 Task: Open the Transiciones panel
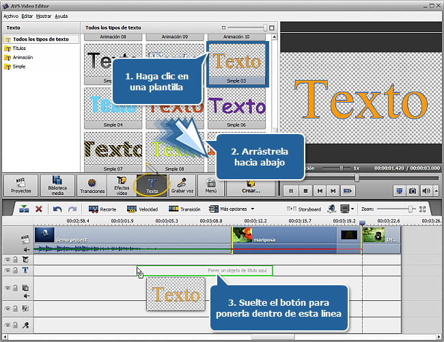91,185
